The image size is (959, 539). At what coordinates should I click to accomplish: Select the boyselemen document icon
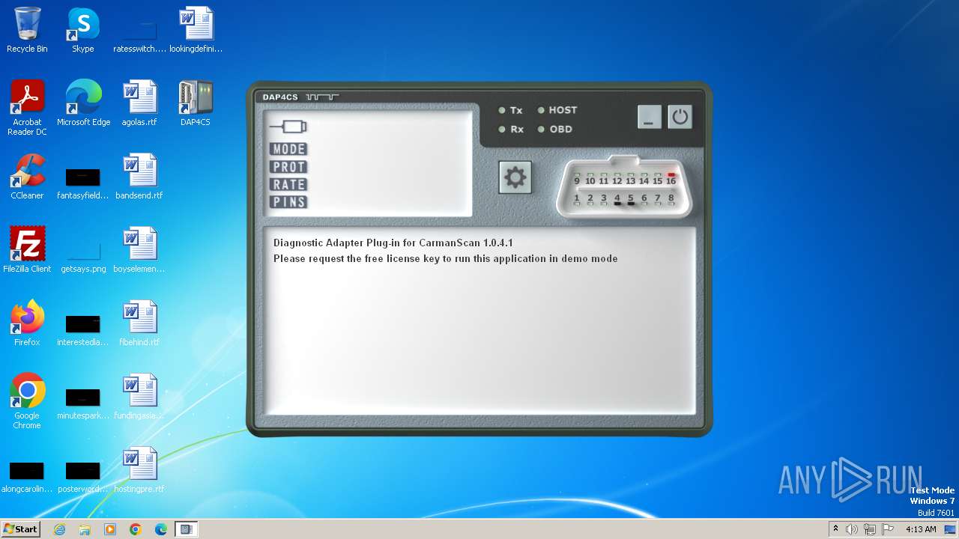139,250
